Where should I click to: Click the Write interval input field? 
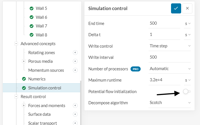click(x=170, y=57)
